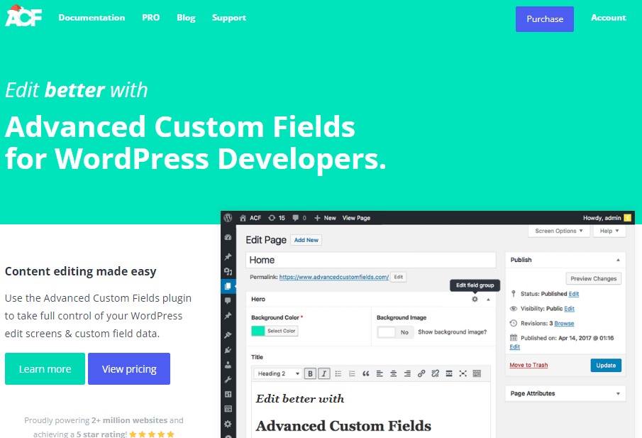This screenshot has height=438, width=642.
Task: Toggle italic formatting in Title editor
Action: [324, 373]
